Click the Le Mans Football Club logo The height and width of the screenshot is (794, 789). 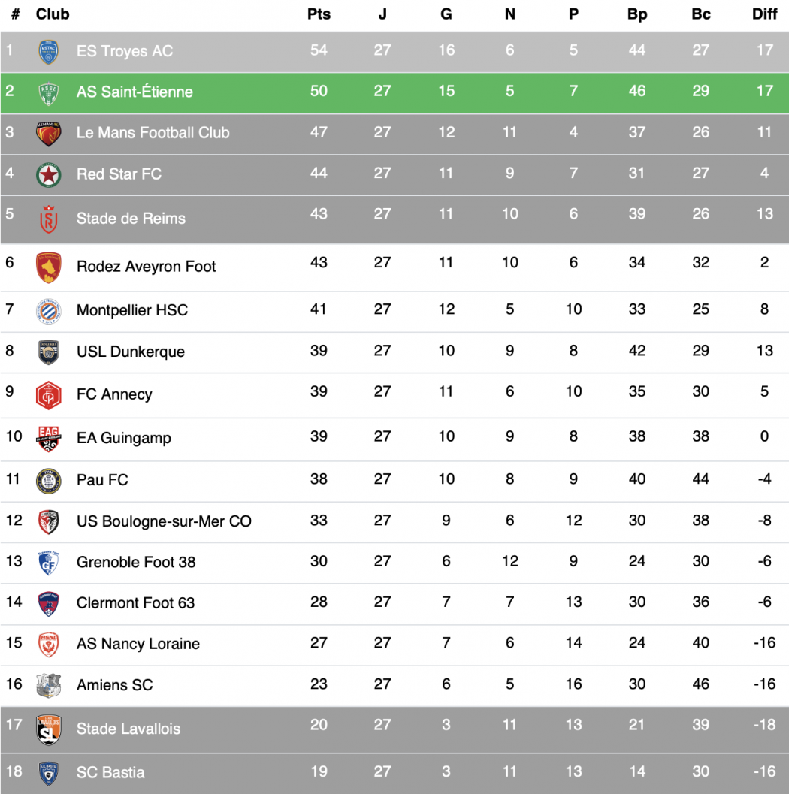(x=49, y=134)
